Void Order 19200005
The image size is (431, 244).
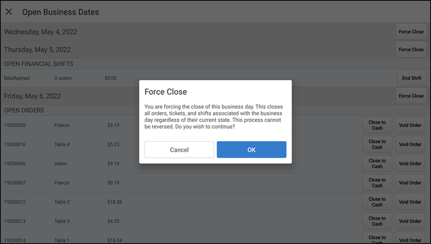(410, 125)
